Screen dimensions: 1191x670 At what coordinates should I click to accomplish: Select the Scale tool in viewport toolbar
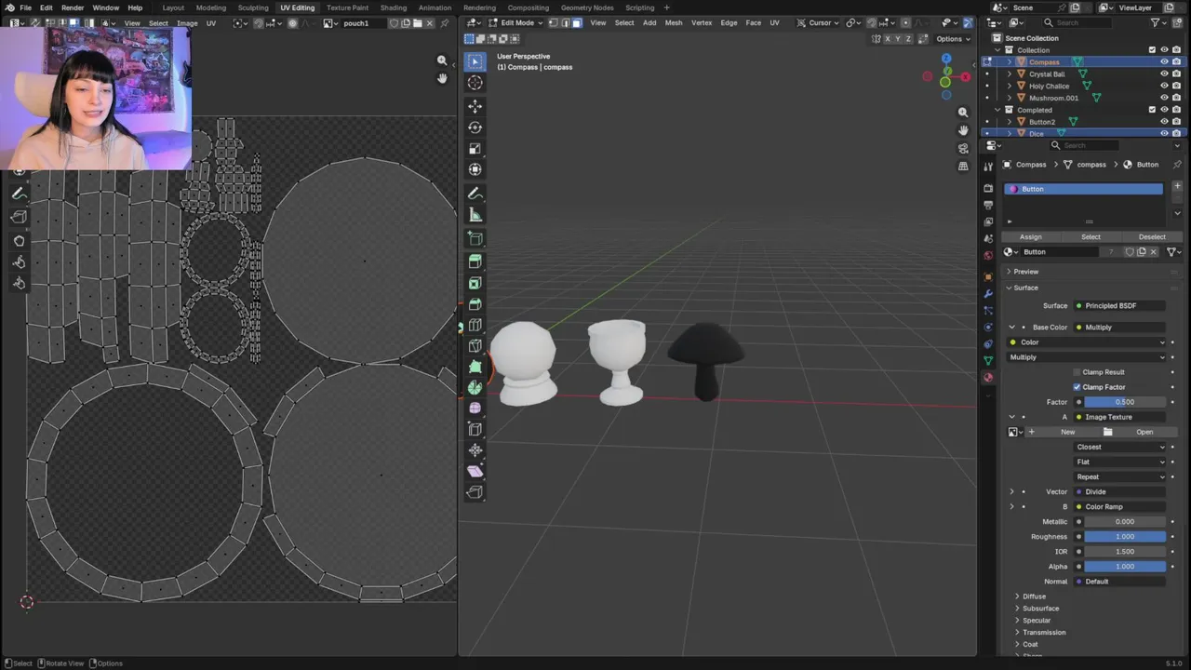(475, 149)
